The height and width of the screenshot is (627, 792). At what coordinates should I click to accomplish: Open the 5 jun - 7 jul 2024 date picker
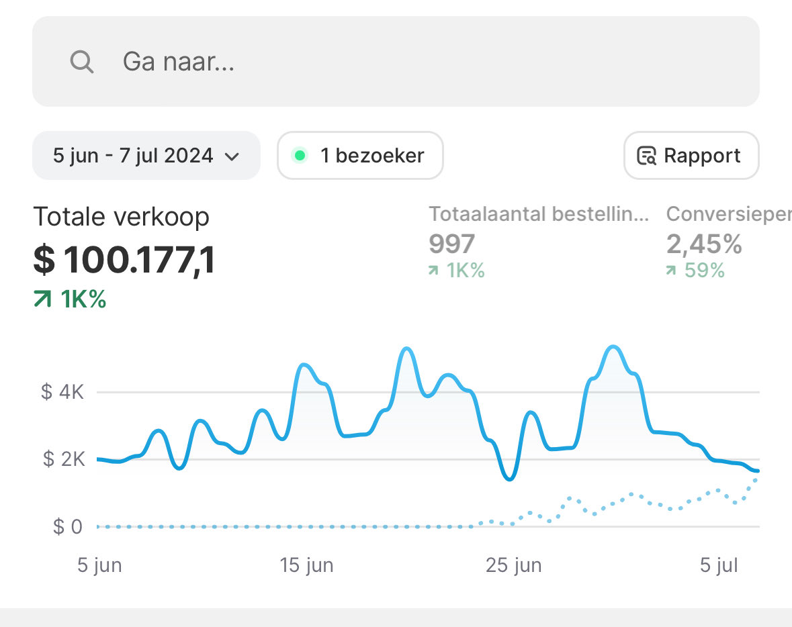[146, 156]
